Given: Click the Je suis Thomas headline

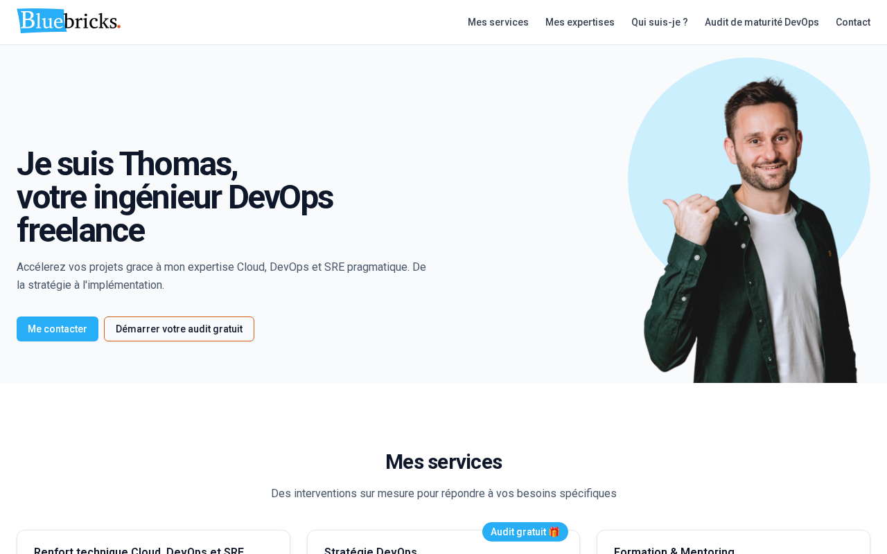Looking at the screenshot, I should coord(175,197).
